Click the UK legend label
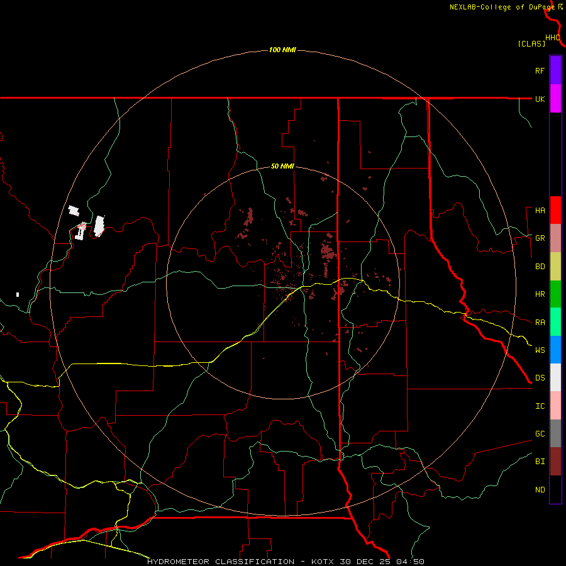The height and width of the screenshot is (566, 566). (x=540, y=99)
